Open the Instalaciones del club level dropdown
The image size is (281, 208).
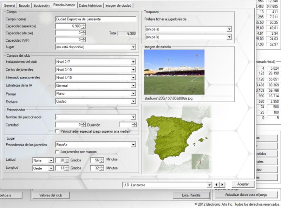click(133, 62)
